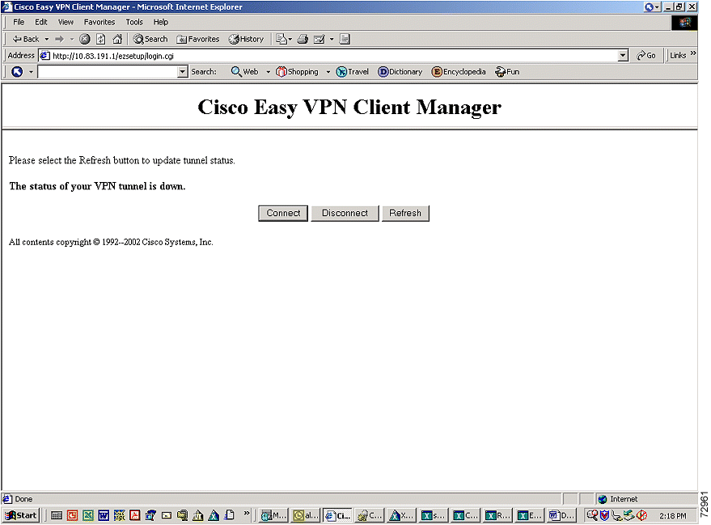Expand the Web search dropdown arrow

pyautogui.click(x=269, y=72)
